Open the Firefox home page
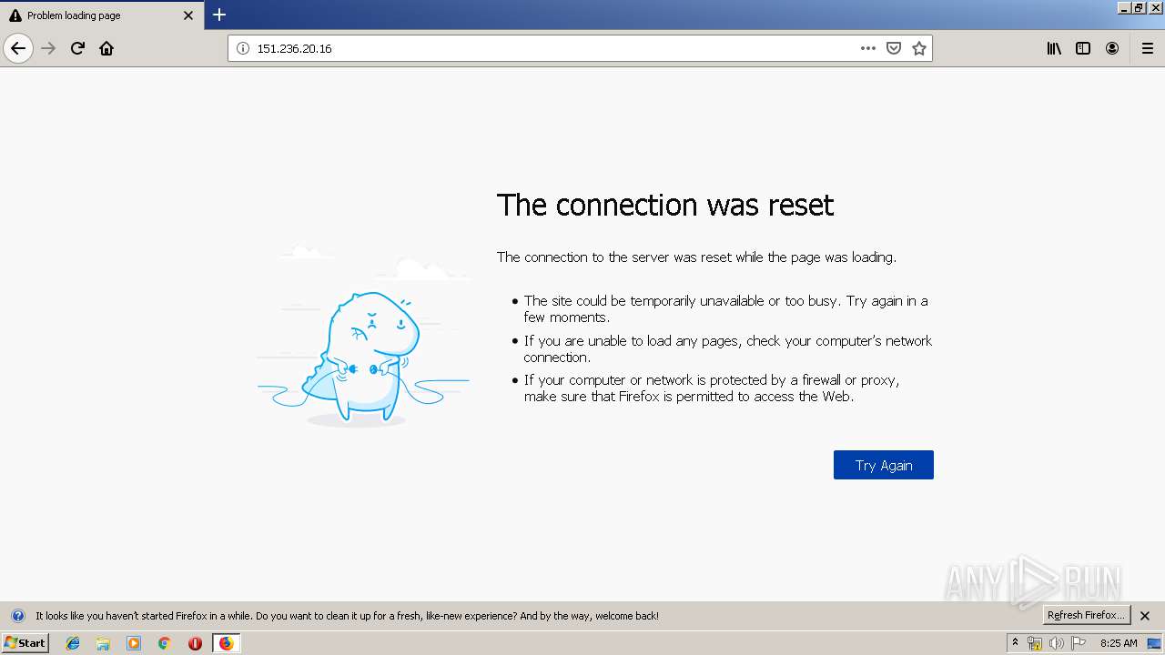 pyautogui.click(x=107, y=48)
